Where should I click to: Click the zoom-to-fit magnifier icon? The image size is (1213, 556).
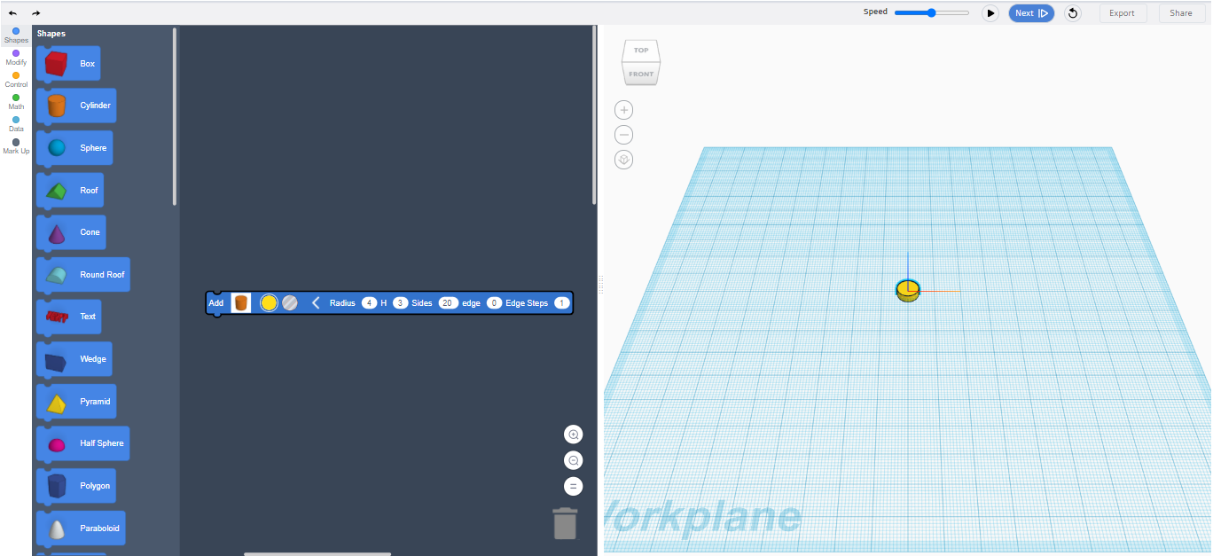click(574, 435)
